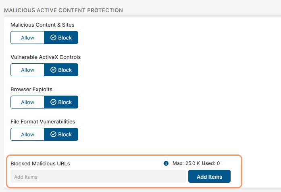The image size is (281, 192).
Task: Switch Vulnerable ActiveX Controls to Allow
Action: click(27, 70)
